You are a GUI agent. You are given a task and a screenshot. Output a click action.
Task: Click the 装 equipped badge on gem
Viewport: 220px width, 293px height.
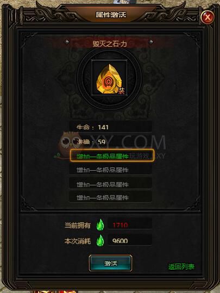(121, 91)
